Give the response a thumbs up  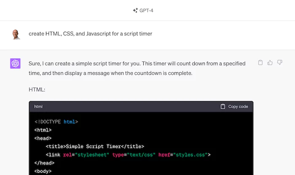pos(270,63)
